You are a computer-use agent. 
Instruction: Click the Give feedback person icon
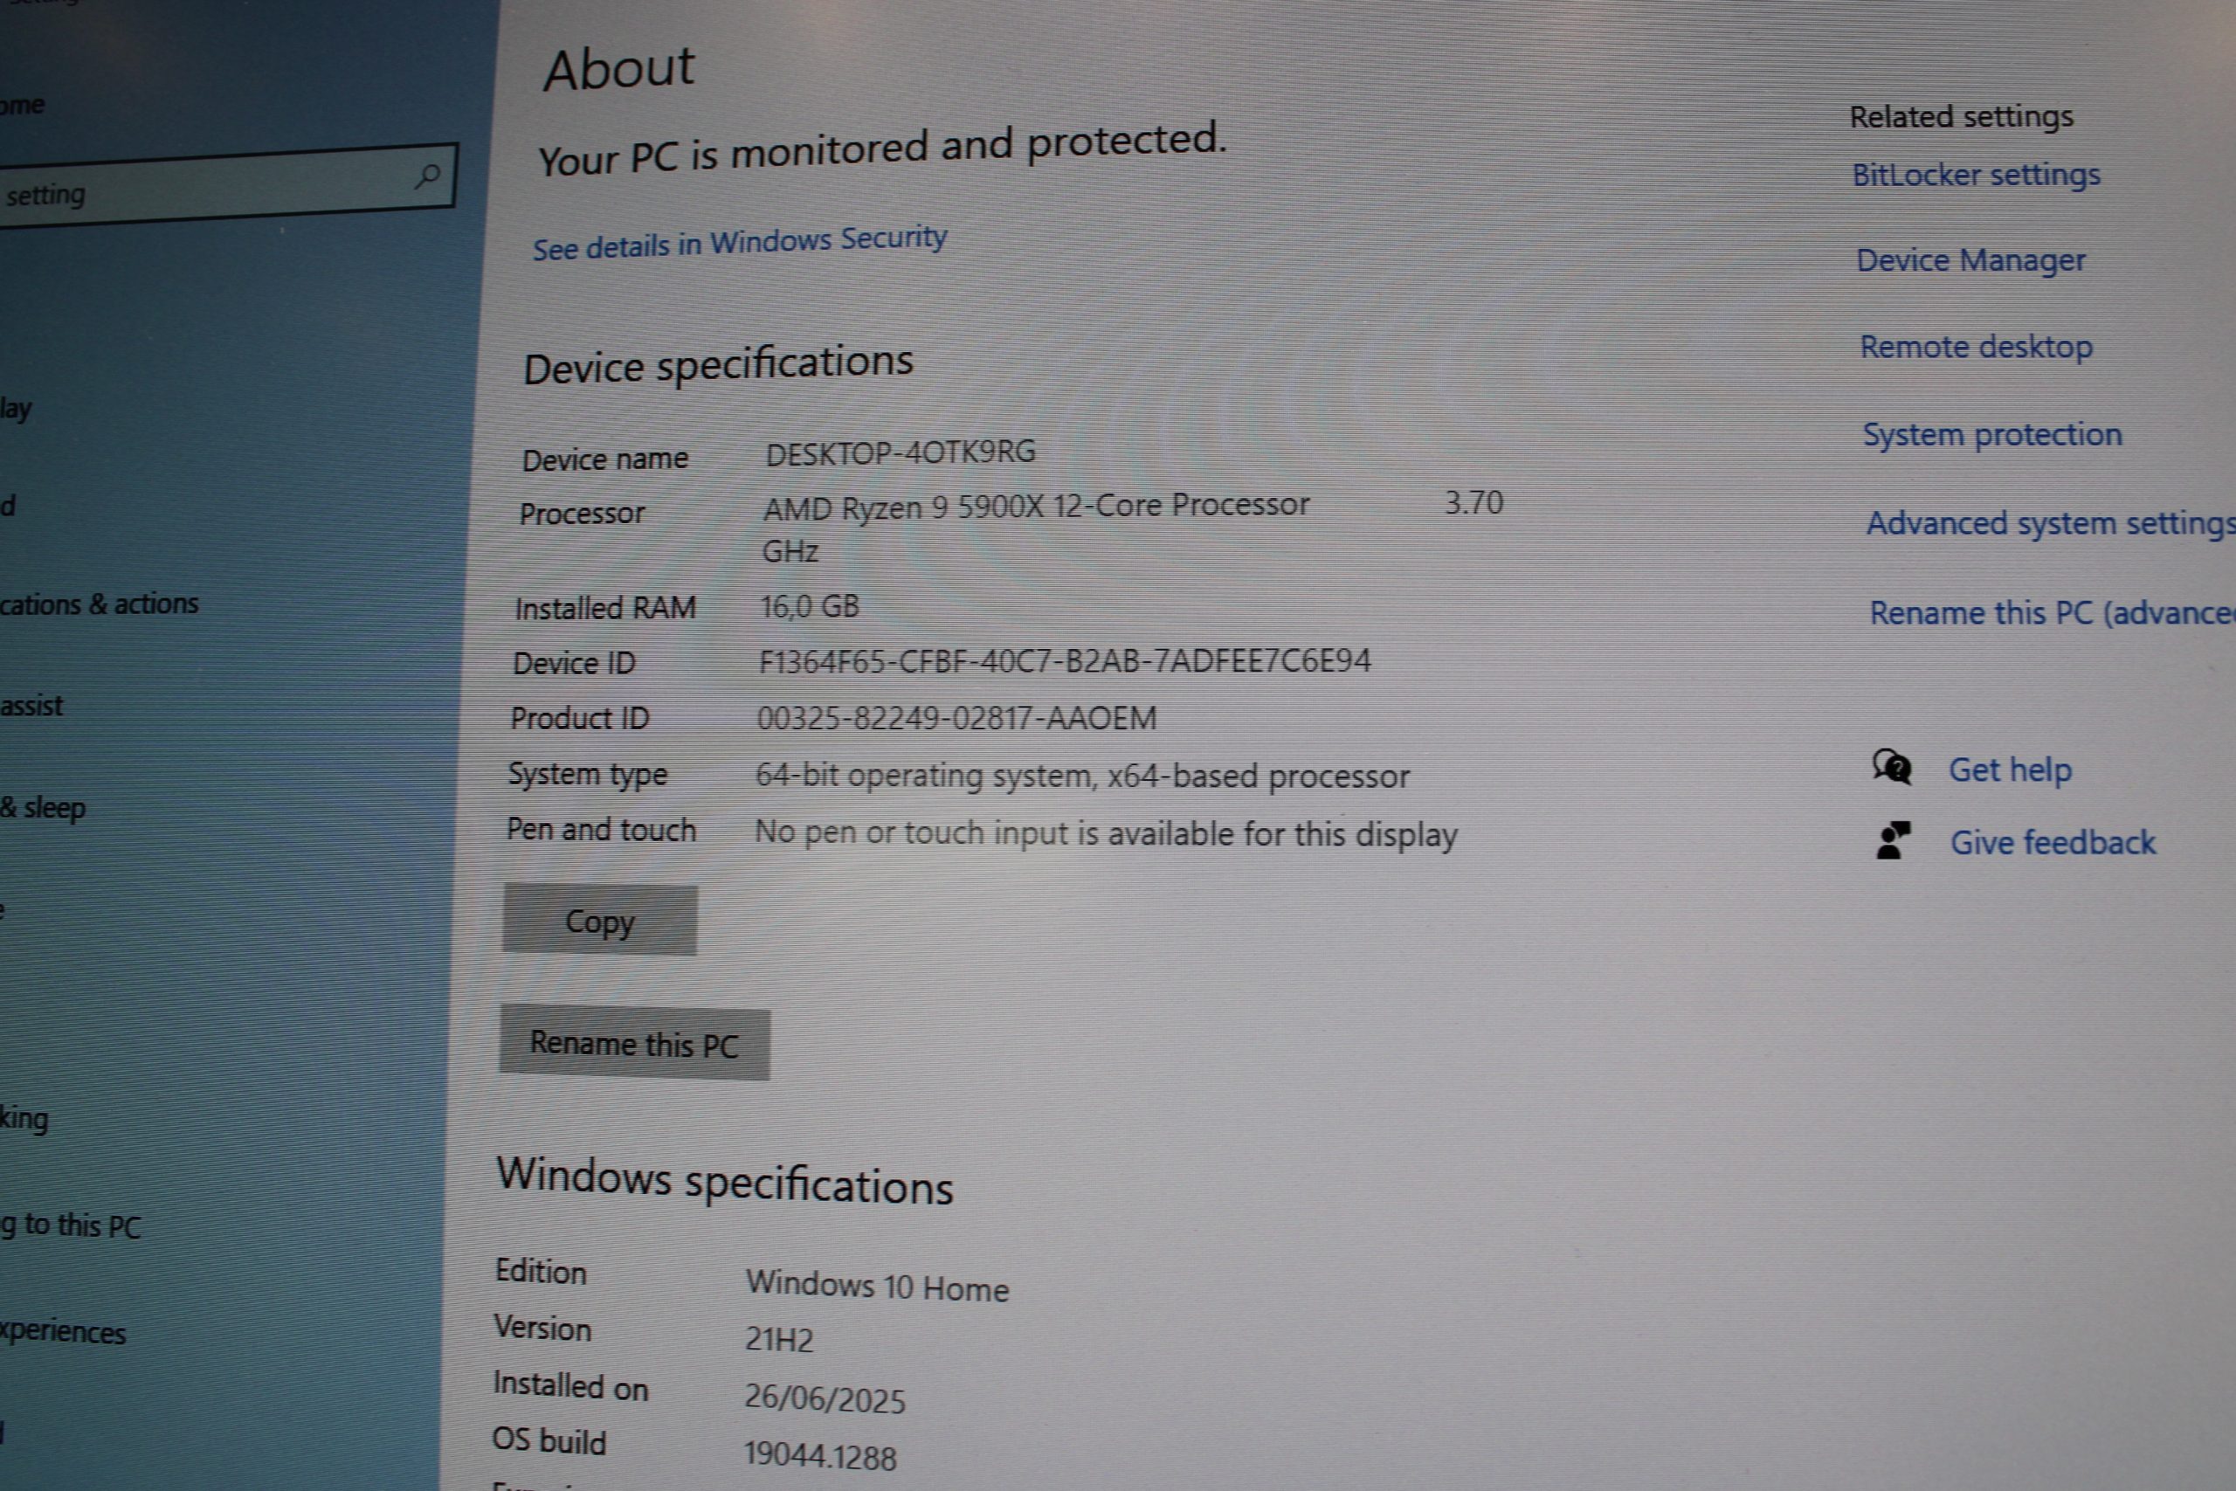click(x=1893, y=840)
